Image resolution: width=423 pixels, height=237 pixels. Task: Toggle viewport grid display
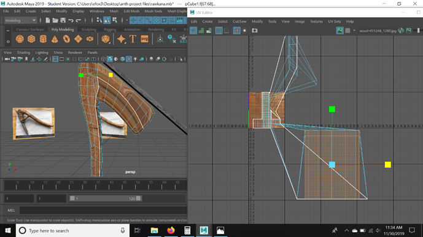point(55,59)
